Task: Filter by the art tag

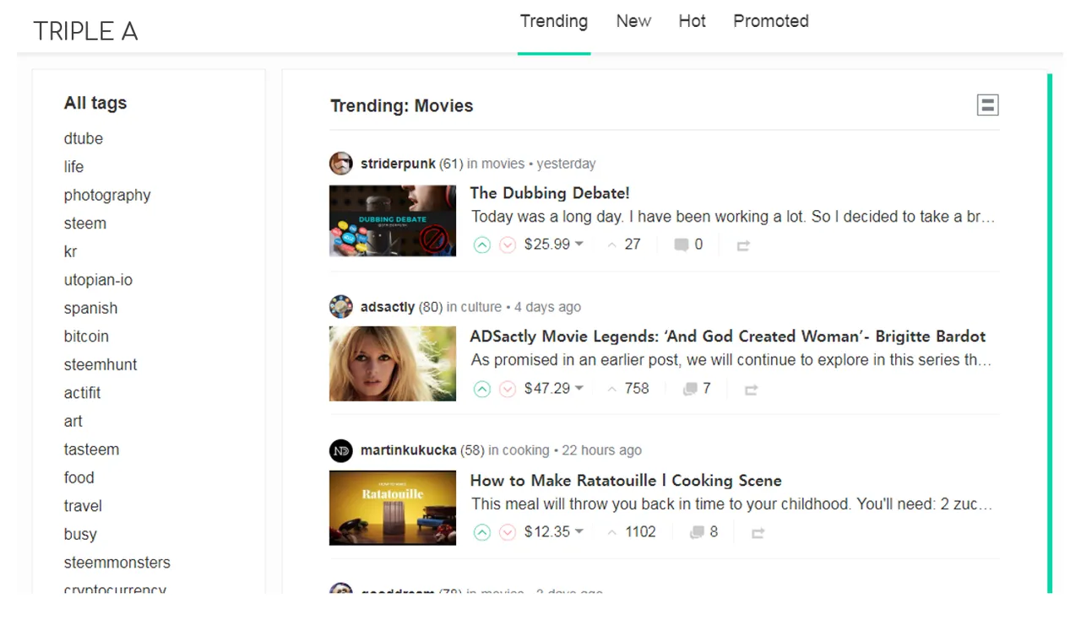Action: tap(73, 422)
